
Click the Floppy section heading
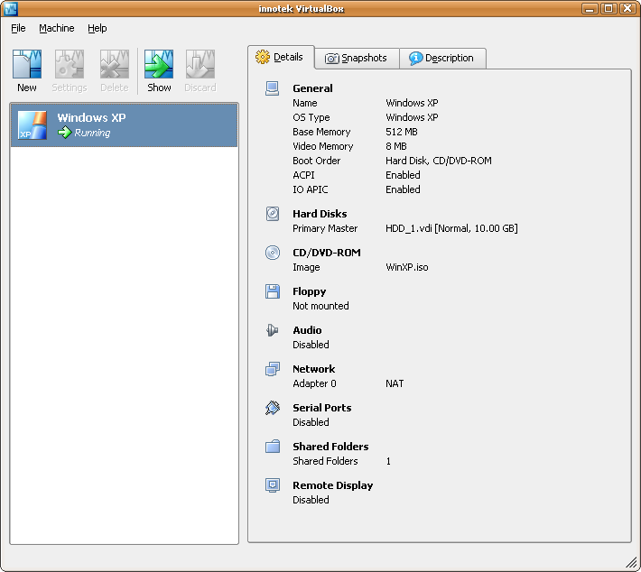(x=310, y=291)
